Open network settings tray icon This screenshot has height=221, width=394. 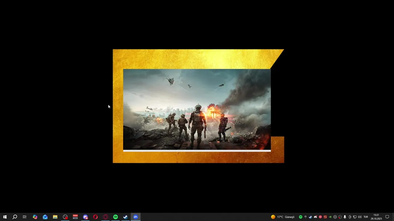(x=355, y=217)
